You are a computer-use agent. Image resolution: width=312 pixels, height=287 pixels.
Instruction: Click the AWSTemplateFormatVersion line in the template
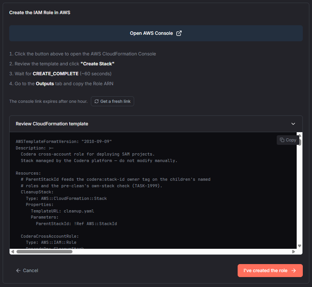pyautogui.click(x=64, y=142)
